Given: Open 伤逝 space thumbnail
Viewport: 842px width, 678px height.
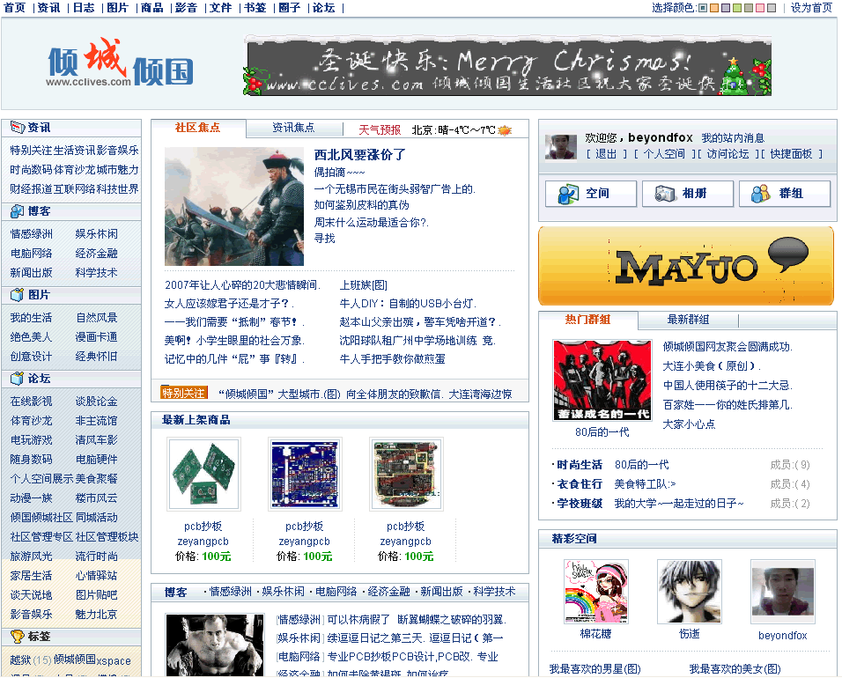Looking at the screenshot, I should (x=690, y=592).
